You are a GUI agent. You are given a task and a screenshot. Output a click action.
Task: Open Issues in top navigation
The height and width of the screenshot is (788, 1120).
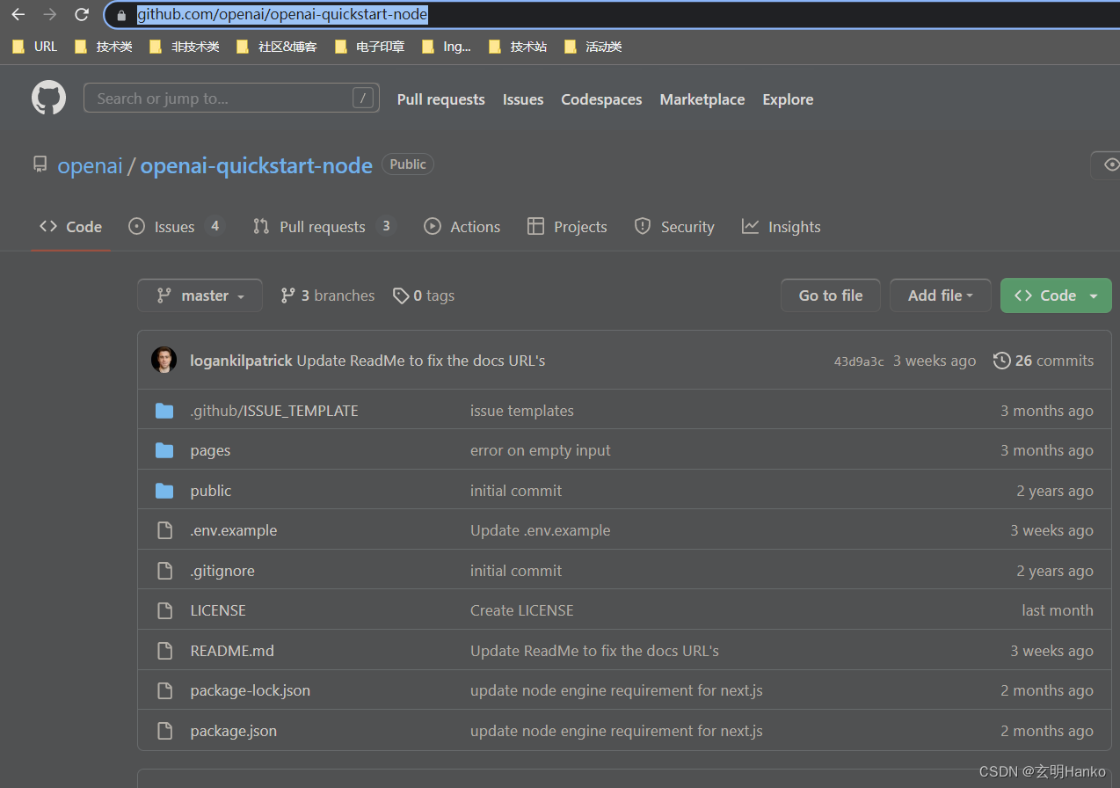523,99
